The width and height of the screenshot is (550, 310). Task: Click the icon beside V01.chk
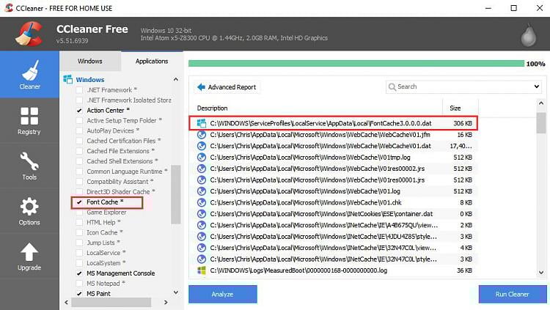(202, 202)
